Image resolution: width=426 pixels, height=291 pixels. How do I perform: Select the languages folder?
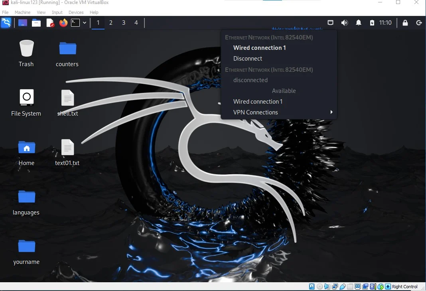tap(26, 203)
